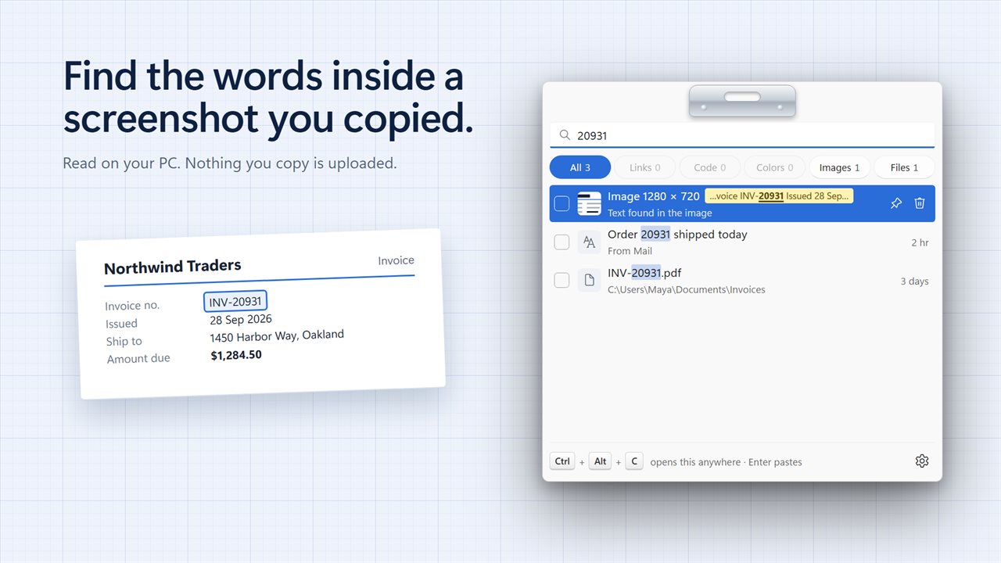This screenshot has width=1001, height=563.
Task: Click the metal clipboard clip at top
Action: pyautogui.click(x=742, y=101)
